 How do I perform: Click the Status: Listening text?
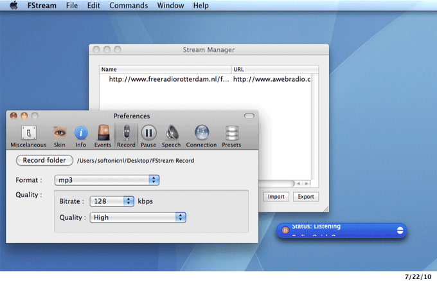coord(316,226)
